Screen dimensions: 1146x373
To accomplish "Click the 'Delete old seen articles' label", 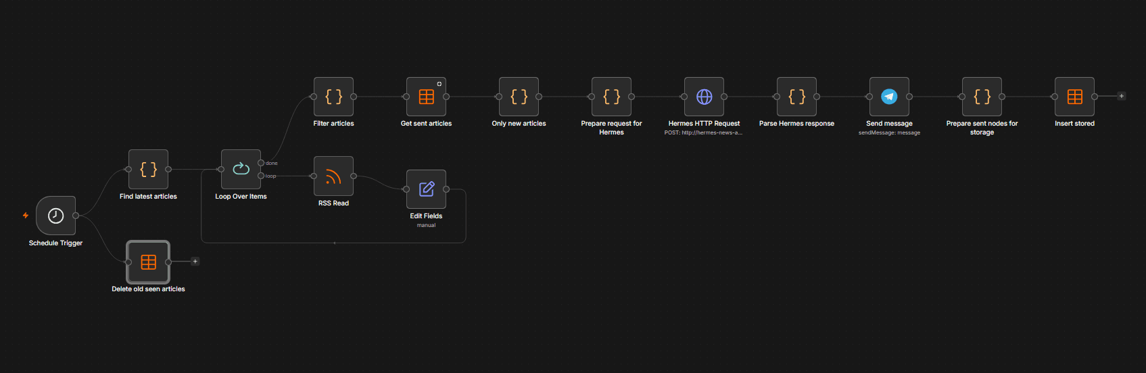I will [x=148, y=289].
